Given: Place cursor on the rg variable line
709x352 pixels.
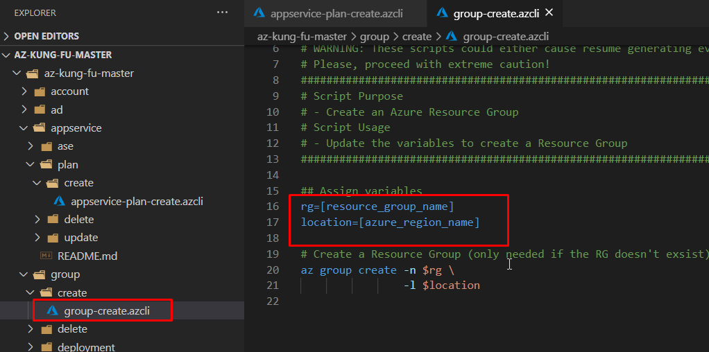Looking at the screenshot, I should 377,206.
